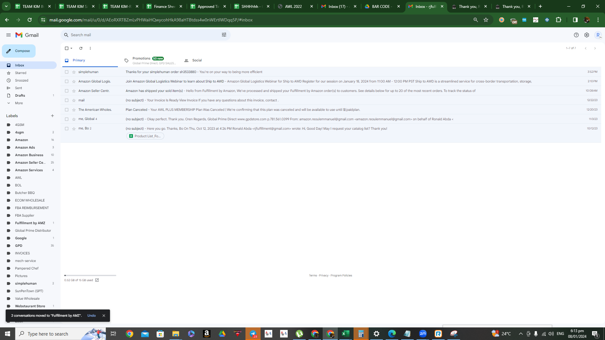
Task: Open storage management link icon
Action: (x=97, y=280)
